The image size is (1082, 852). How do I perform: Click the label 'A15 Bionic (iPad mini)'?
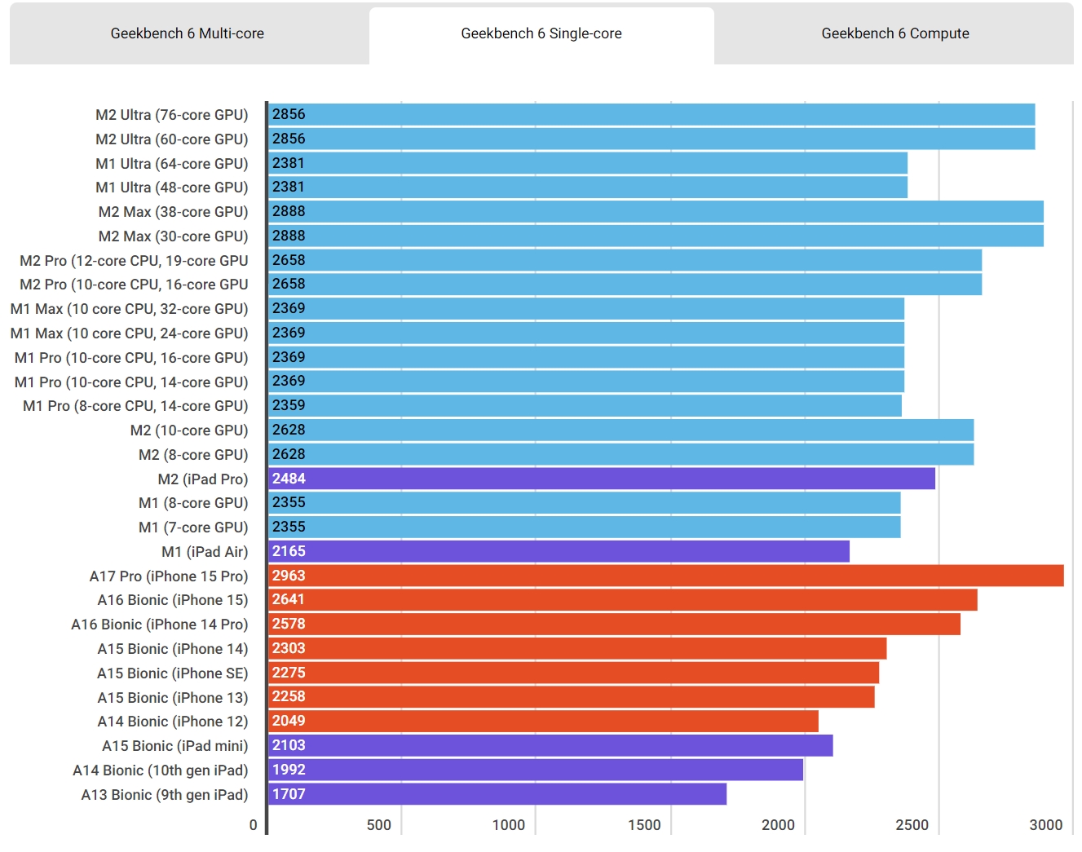[175, 746]
